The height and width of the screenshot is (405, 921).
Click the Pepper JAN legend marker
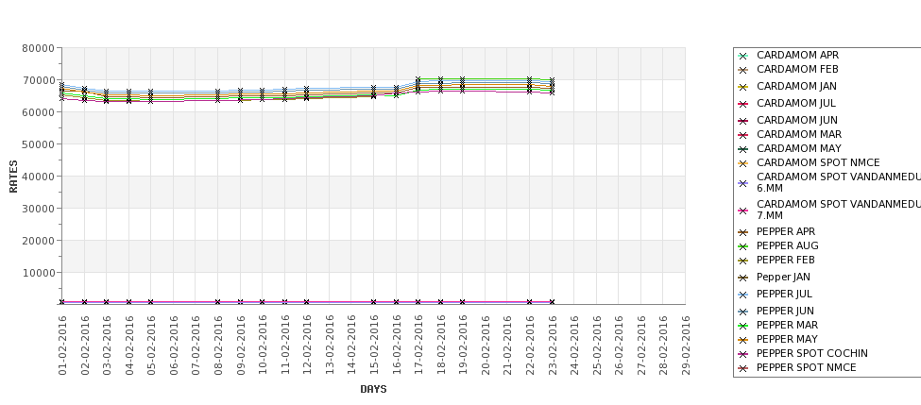(743, 278)
